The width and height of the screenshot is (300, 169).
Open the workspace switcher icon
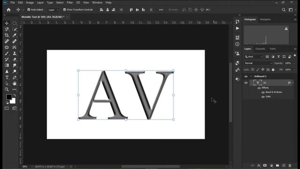[291, 10]
